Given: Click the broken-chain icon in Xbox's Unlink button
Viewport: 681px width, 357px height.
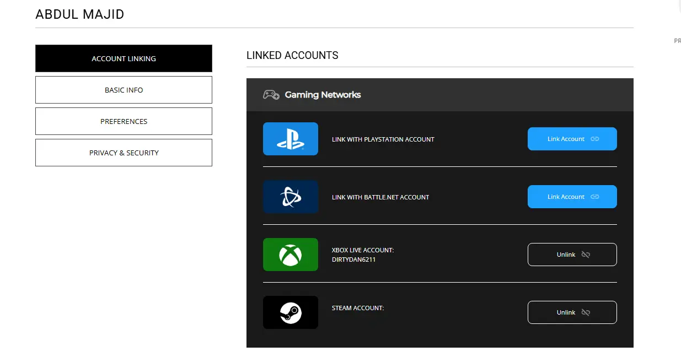Looking at the screenshot, I should [586, 255].
